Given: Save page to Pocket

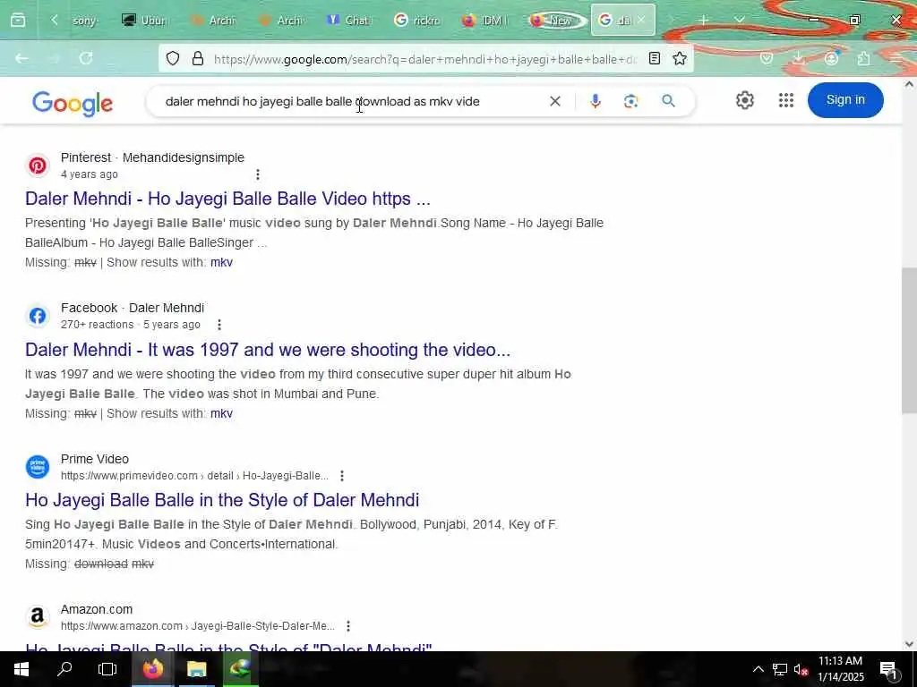Looking at the screenshot, I should [767, 58].
